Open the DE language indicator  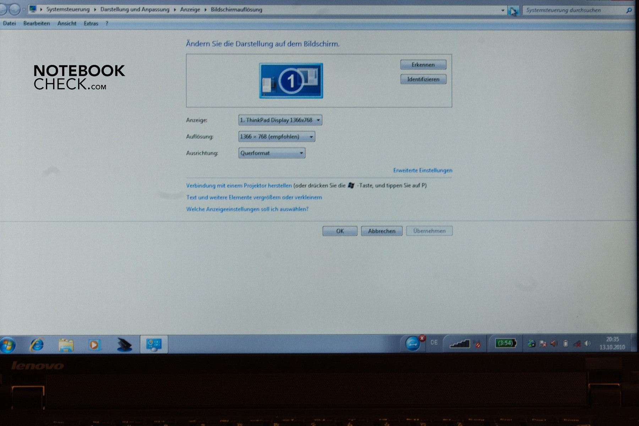point(434,343)
